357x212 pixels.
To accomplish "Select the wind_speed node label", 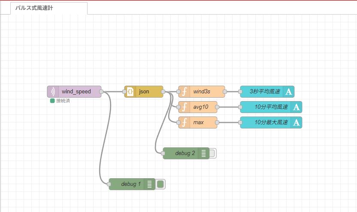I will (x=76, y=92).
